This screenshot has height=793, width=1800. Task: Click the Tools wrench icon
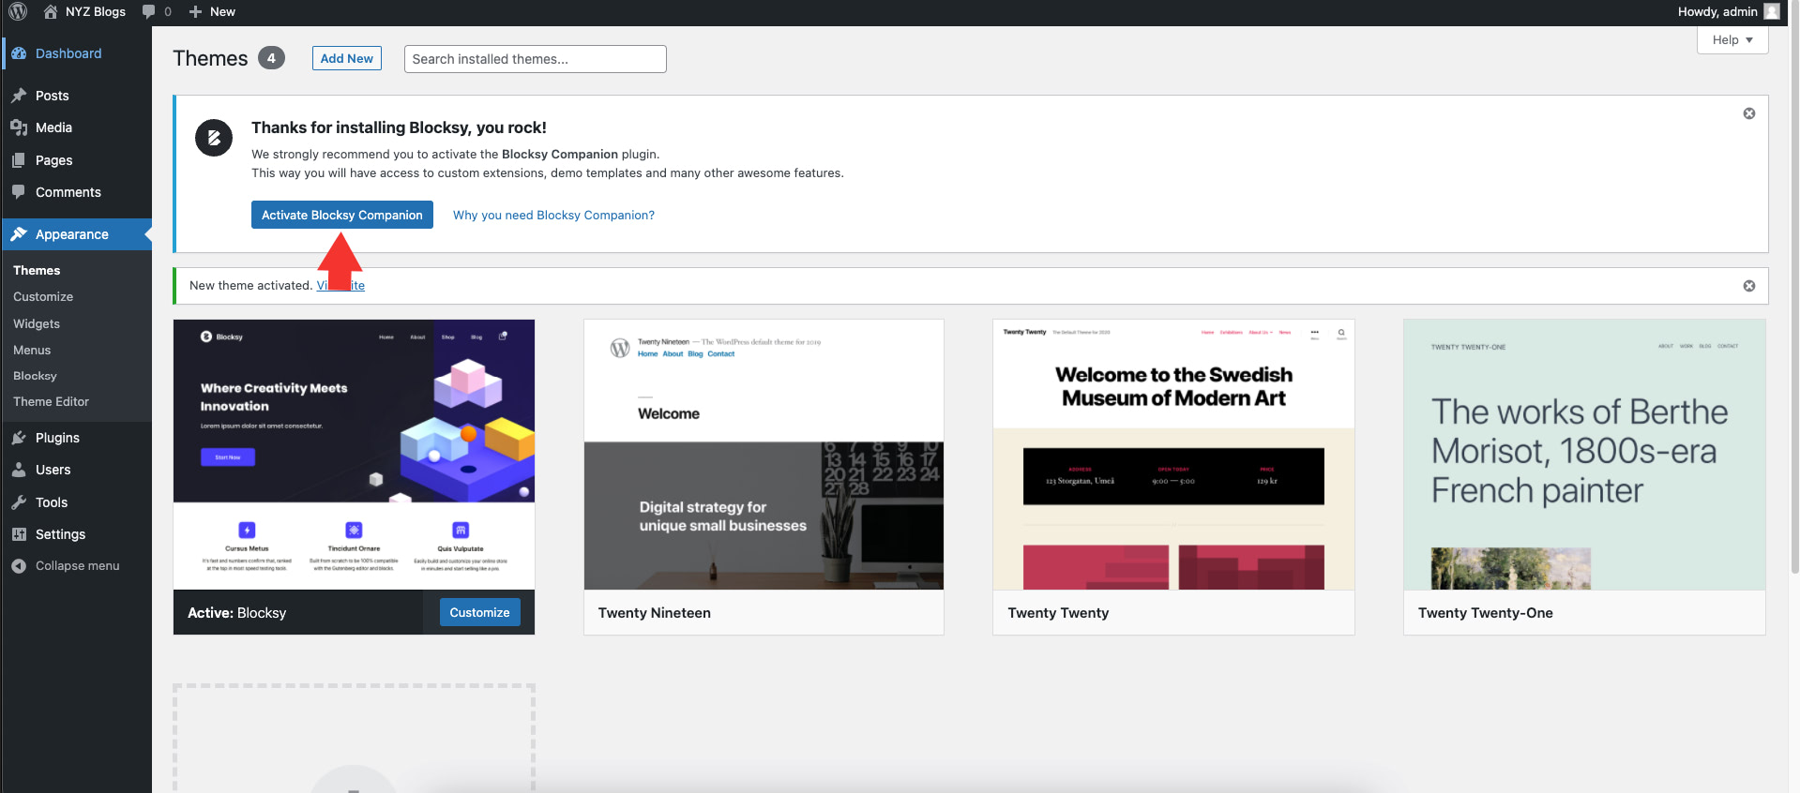pyautogui.click(x=19, y=502)
